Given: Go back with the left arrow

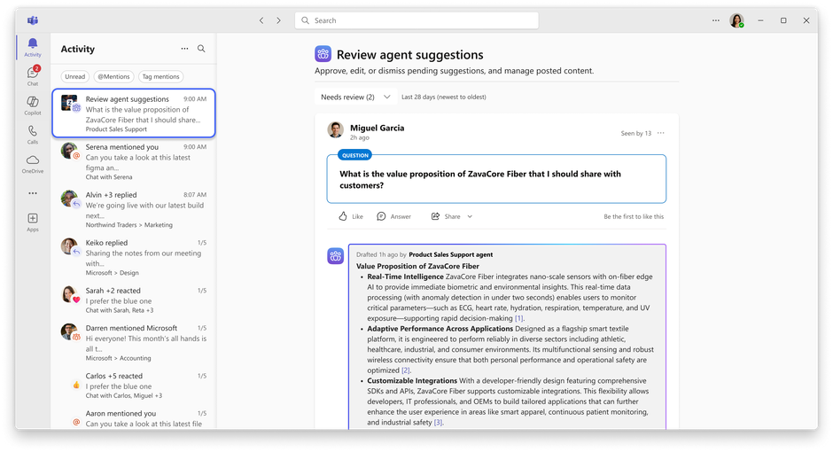Looking at the screenshot, I should tap(261, 20).
